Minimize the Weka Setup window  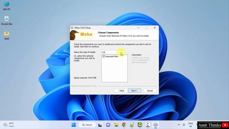(138, 28)
